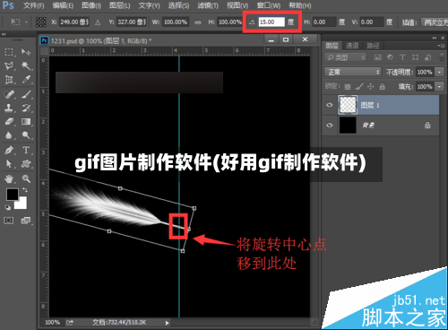Screen dimensions: 448x330
Task: Open the 不透明度 opacity slider arrow
Action: coord(439,72)
